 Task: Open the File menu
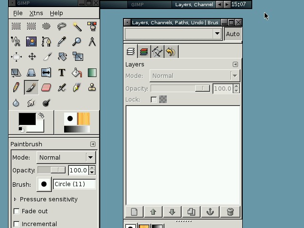pos(18,13)
